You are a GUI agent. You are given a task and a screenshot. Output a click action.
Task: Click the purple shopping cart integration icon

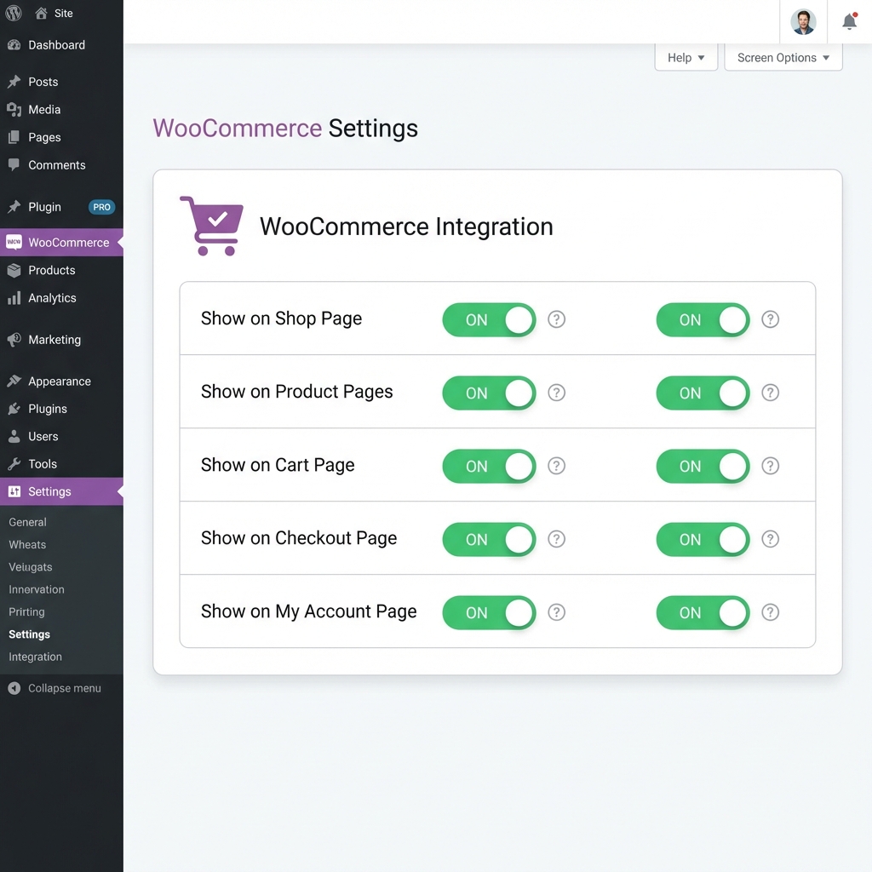click(x=212, y=226)
